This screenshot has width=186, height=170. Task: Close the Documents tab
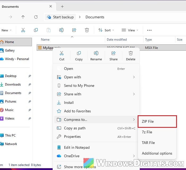51,6
